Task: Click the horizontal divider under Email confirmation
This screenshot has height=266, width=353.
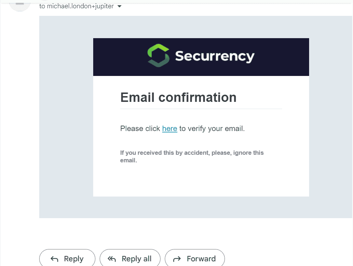Action: pyautogui.click(x=201, y=109)
